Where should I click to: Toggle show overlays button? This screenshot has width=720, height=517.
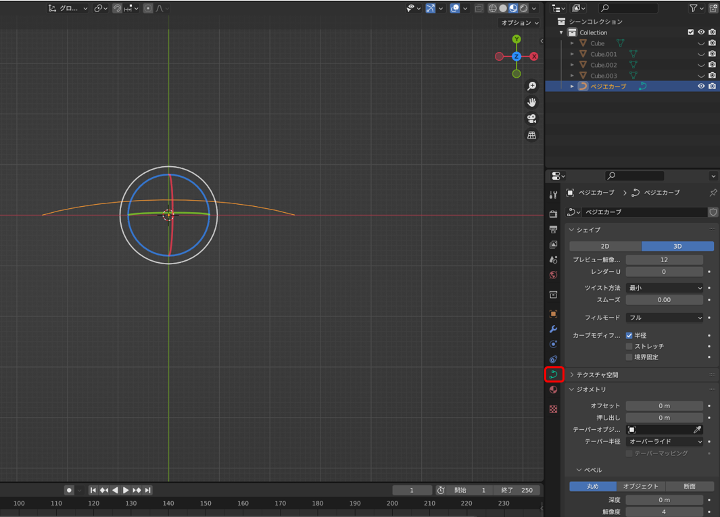(x=454, y=8)
